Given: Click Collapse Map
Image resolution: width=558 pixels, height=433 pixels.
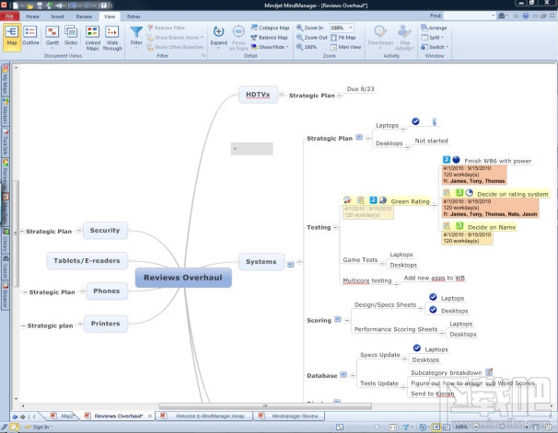Looking at the screenshot, I should point(270,28).
